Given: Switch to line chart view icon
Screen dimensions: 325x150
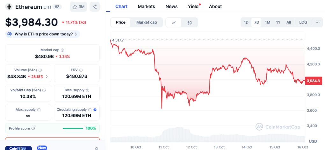Looking at the screenshot, I should coord(174,22).
